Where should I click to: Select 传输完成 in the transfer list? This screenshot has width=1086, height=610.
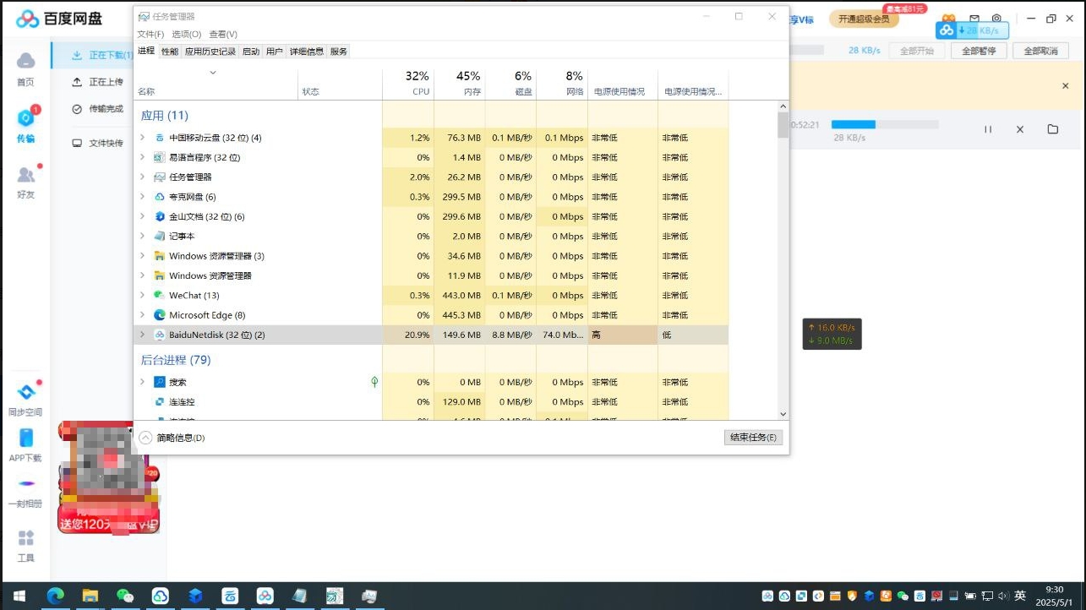106,109
